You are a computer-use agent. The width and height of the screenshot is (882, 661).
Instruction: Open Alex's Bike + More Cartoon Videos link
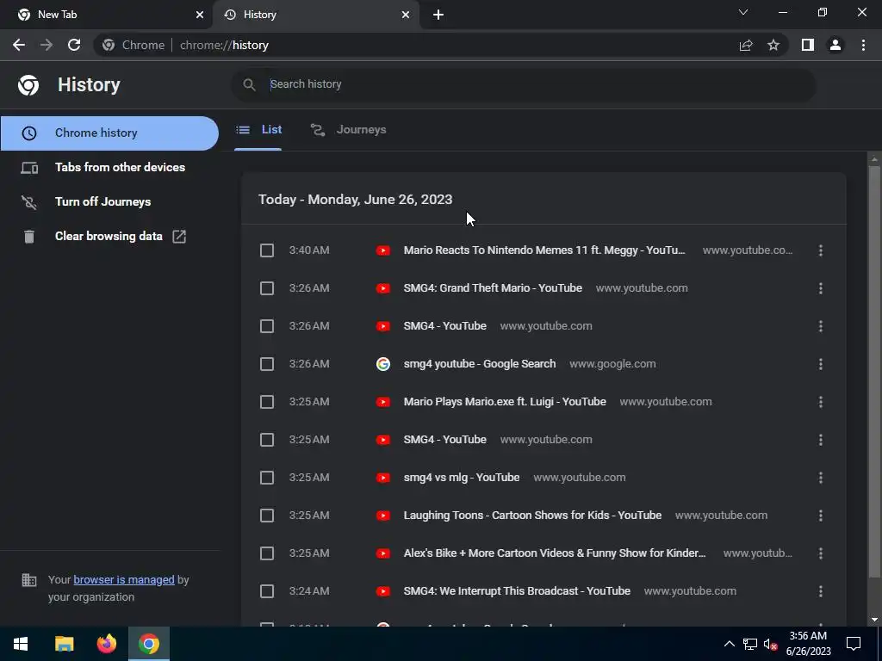(x=554, y=553)
